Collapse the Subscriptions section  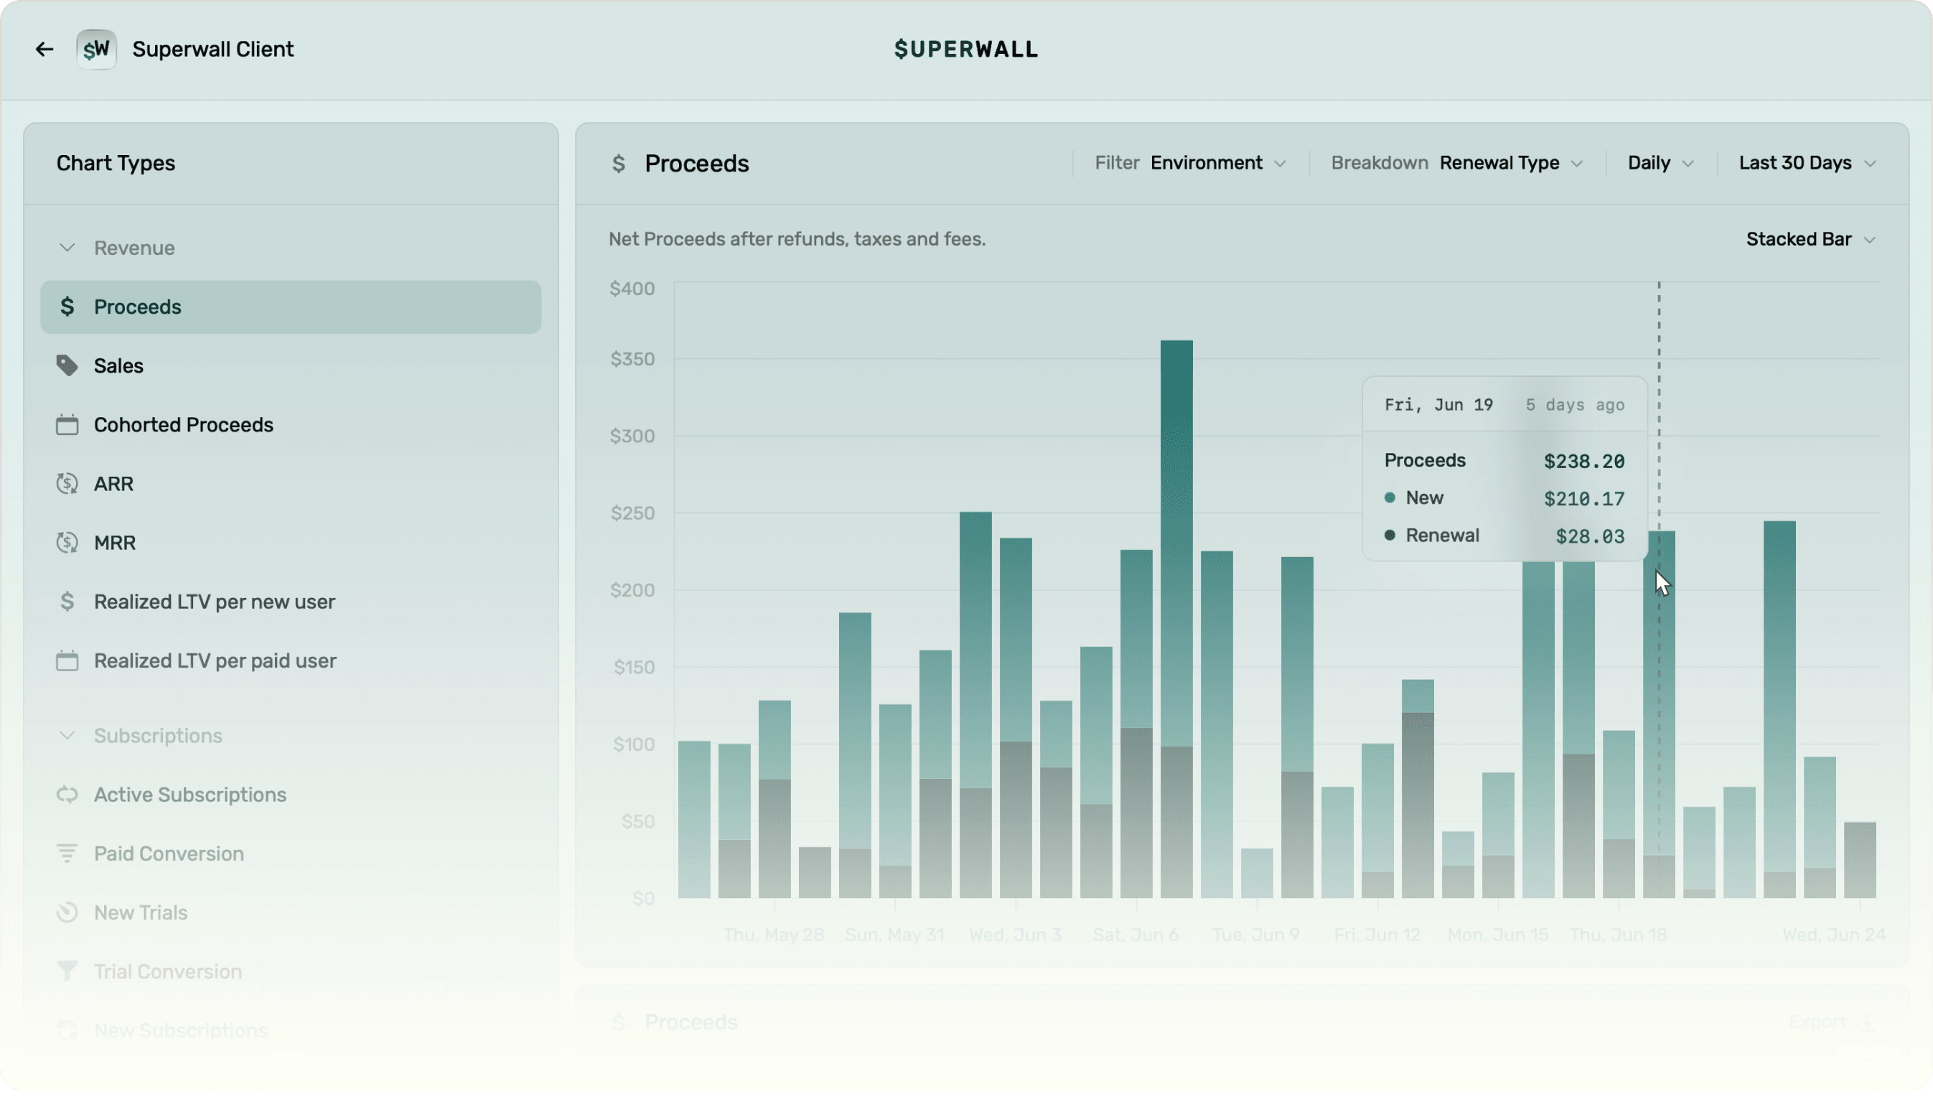pyautogui.click(x=67, y=736)
